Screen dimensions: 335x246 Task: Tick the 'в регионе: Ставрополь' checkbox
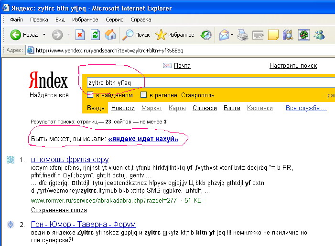point(143,95)
